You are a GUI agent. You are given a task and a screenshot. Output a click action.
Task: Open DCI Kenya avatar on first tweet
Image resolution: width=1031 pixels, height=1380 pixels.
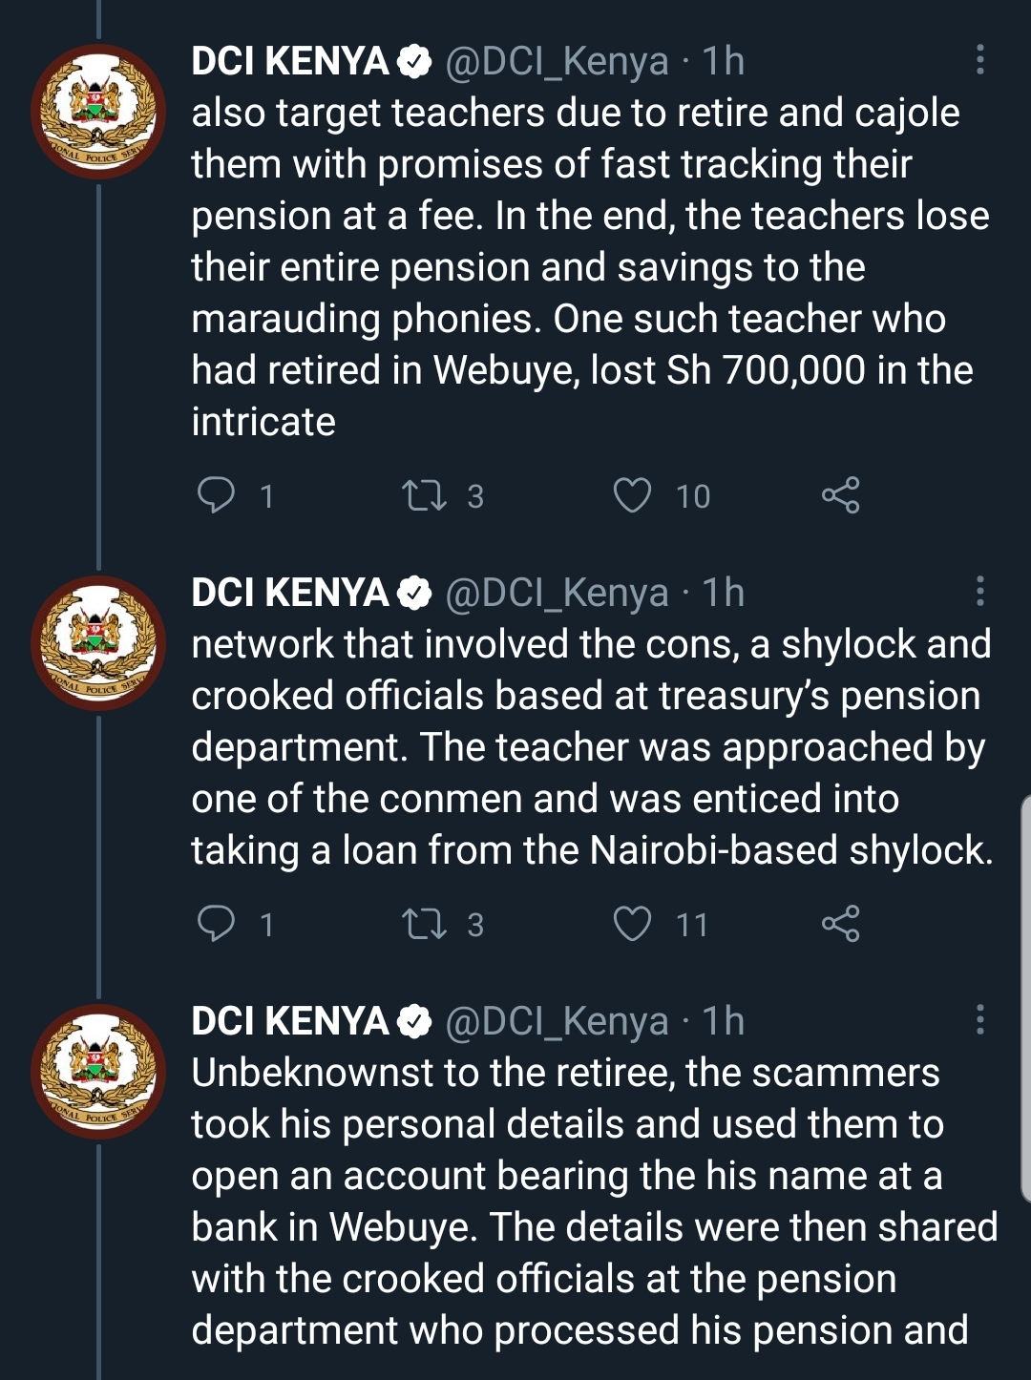click(98, 112)
